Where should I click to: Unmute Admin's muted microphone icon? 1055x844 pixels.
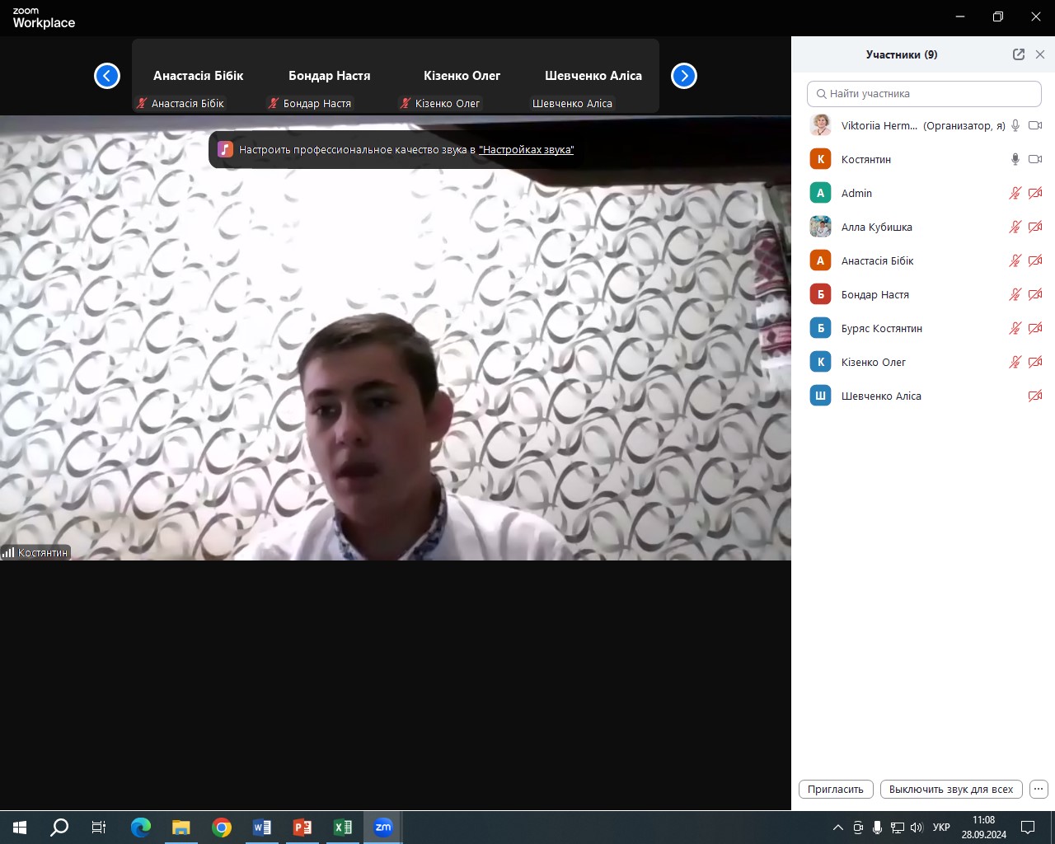tap(1015, 193)
